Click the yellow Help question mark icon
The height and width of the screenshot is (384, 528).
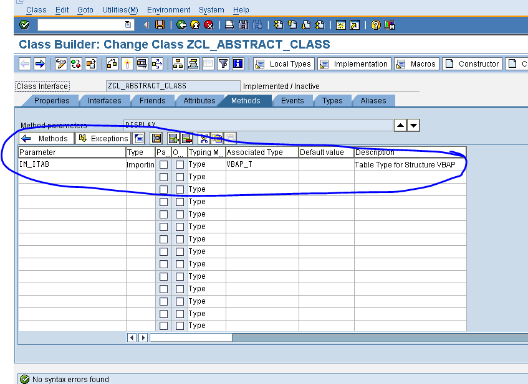click(375, 25)
